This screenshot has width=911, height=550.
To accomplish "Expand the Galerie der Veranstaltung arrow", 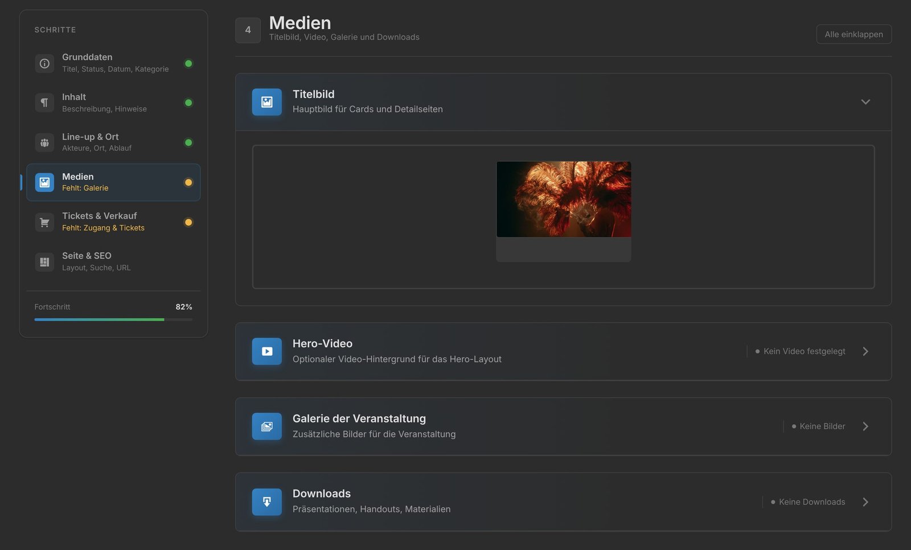I will [x=865, y=426].
